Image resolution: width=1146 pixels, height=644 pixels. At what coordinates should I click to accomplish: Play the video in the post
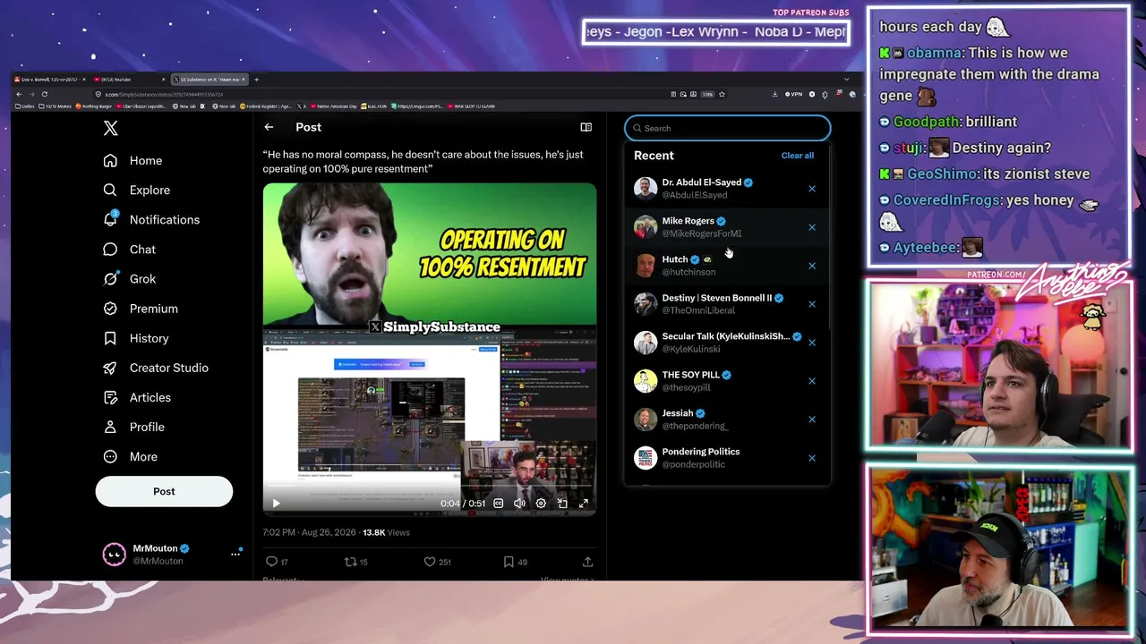tap(276, 504)
